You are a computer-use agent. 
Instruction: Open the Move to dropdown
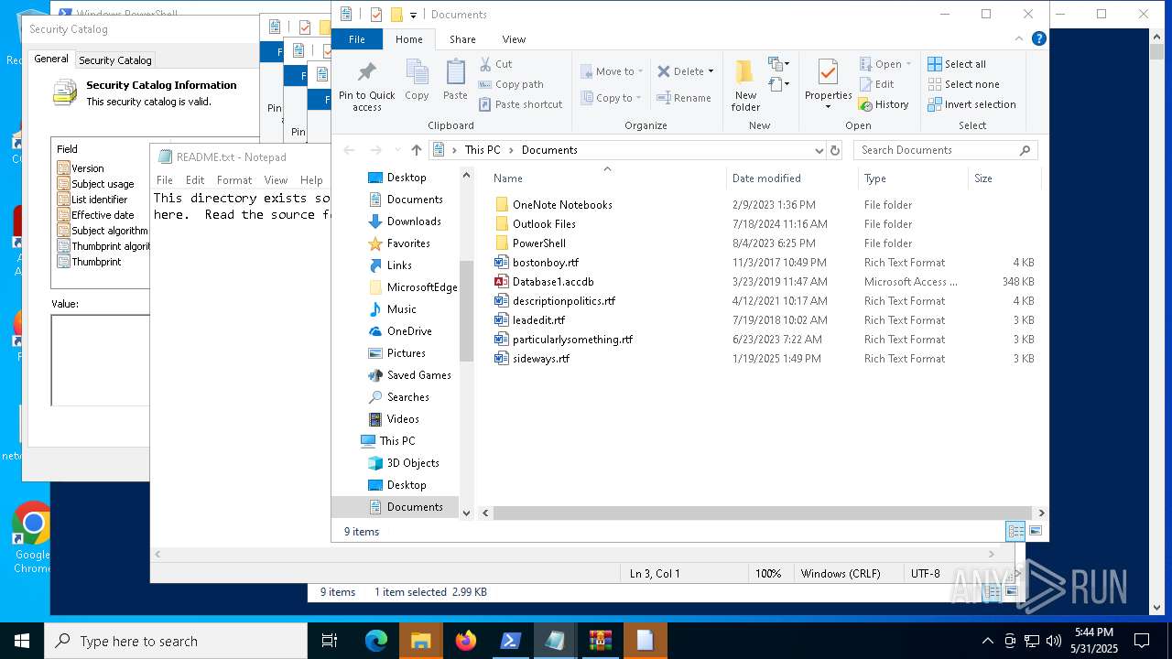pos(612,71)
